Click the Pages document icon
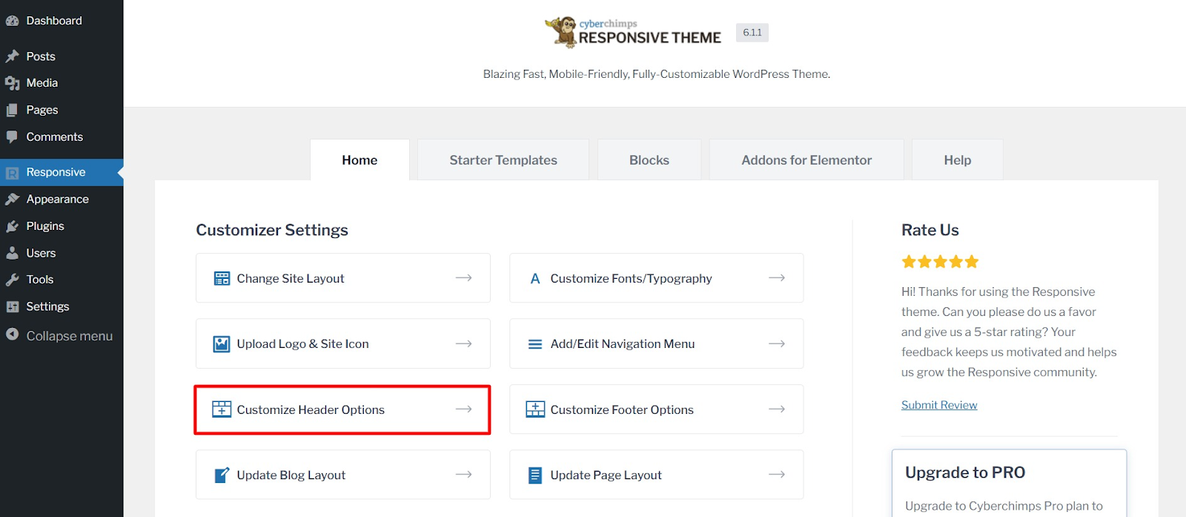This screenshot has height=517, width=1186. pos(12,110)
